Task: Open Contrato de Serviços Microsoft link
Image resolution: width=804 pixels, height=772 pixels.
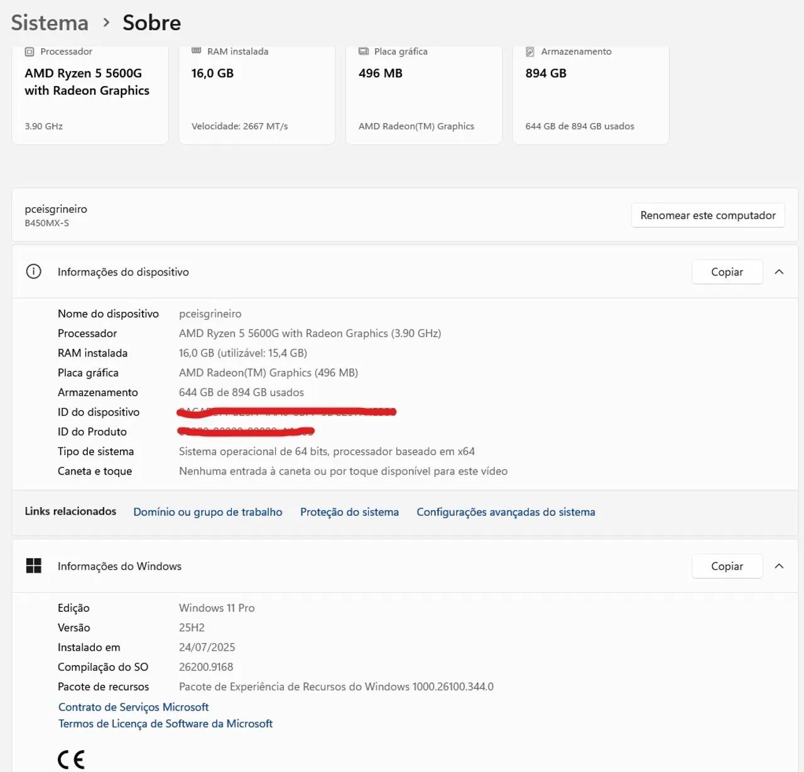Action: point(133,707)
